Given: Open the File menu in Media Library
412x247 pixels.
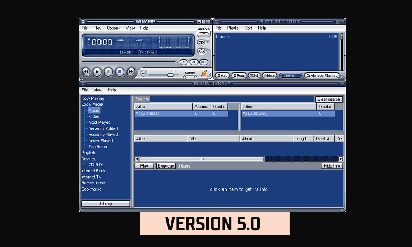Looking at the screenshot, I should pyautogui.click(x=84, y=90).
